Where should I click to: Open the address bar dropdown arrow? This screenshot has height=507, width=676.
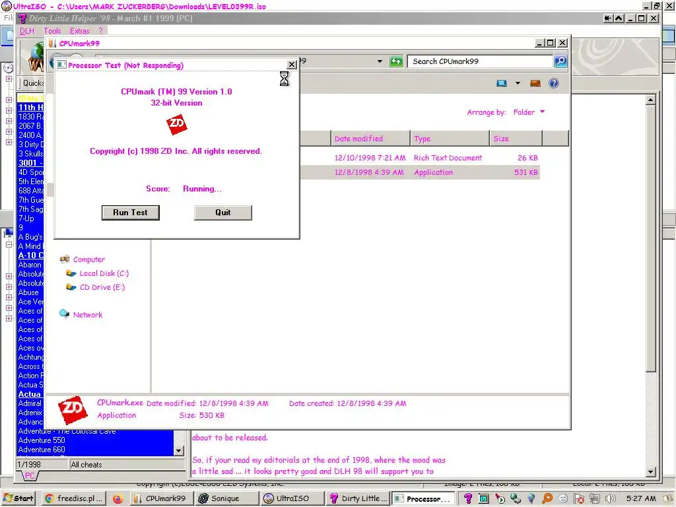[380, 61]
